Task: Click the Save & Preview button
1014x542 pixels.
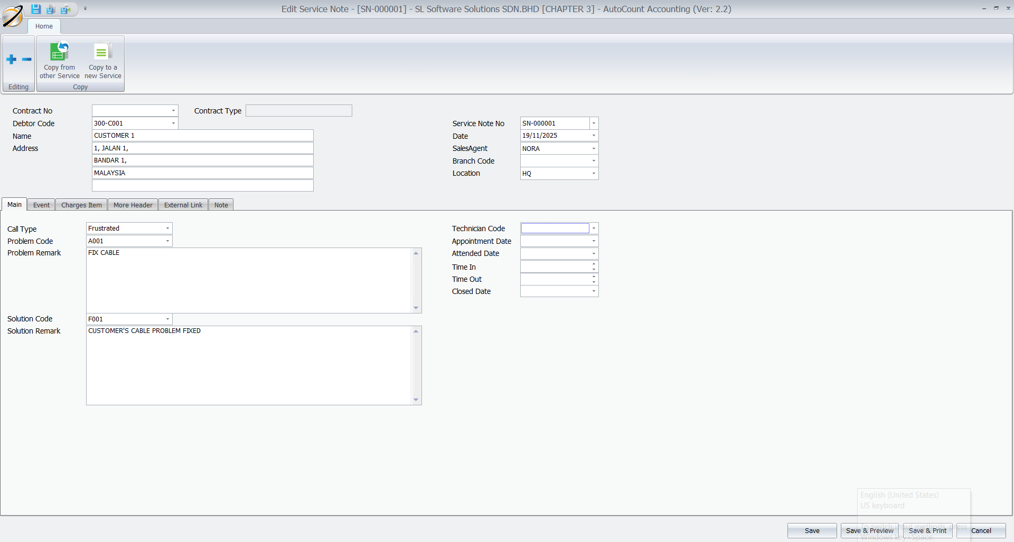Action: pyautogui.click(x=869, y=530)
